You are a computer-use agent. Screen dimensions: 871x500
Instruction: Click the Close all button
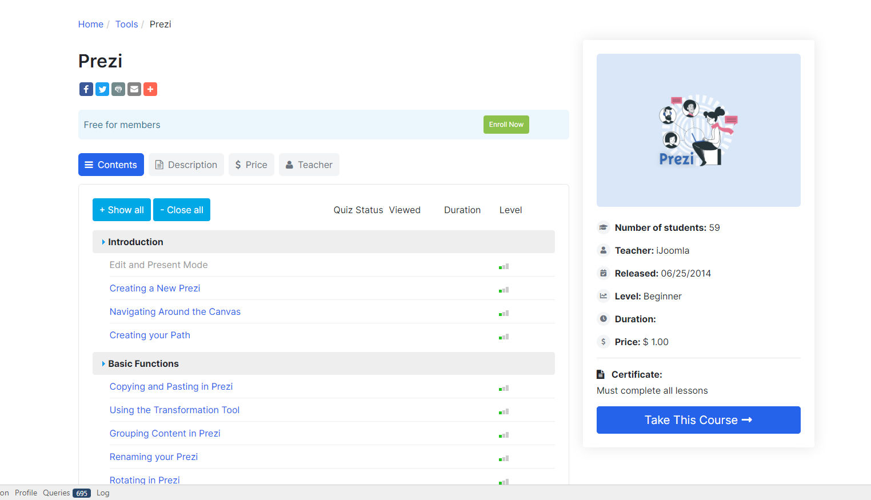(x=182, y=210)
